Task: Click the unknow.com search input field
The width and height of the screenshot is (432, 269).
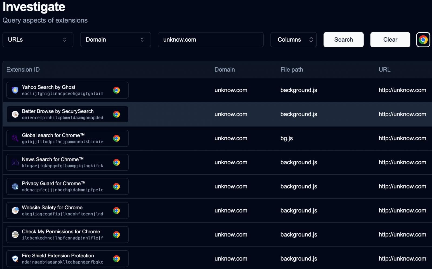Action: (211, 39)
